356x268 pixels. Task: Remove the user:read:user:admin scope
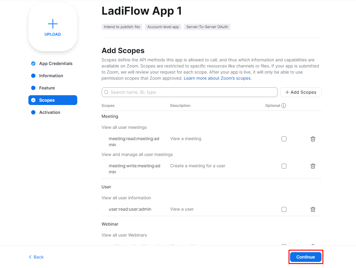[x=313, y=209]
